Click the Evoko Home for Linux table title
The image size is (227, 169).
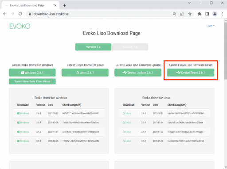tap(157, 98)
